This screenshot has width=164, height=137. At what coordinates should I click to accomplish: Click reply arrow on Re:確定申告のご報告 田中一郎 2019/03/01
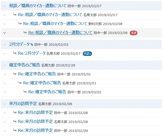[15, 74]
